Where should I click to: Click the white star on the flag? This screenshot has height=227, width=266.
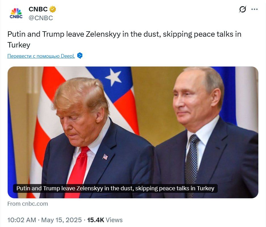pyautogui.click(x=113, y=77)
